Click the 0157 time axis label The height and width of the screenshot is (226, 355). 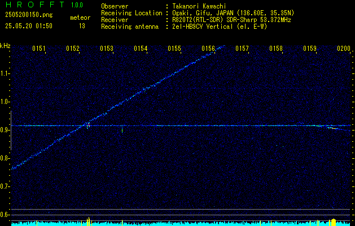tap(242, 49)
